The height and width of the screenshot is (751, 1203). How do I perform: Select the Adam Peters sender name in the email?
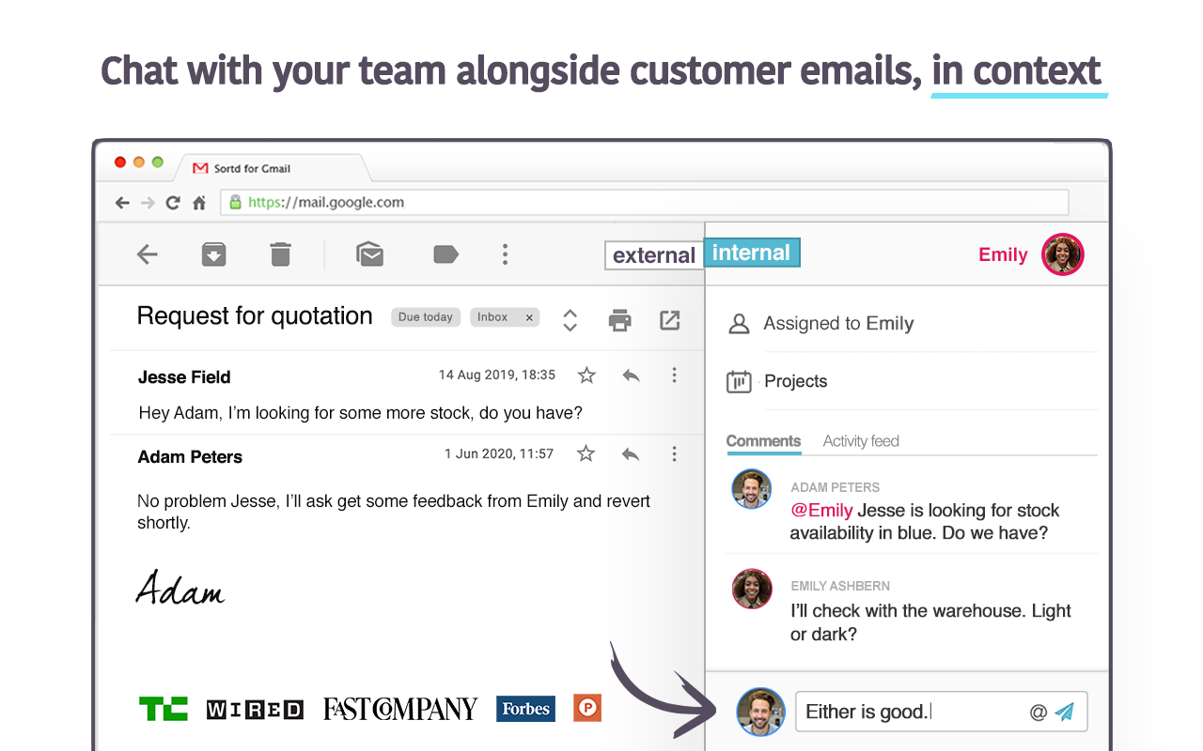pyautogui.click(x=190, y=457)
